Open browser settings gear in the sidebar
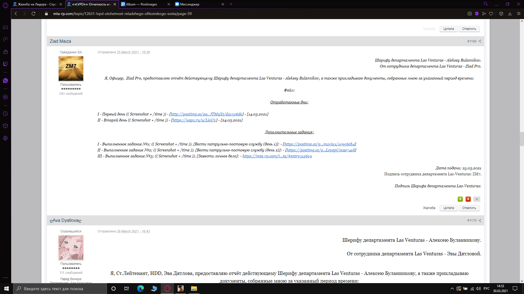The width and height of the screenshot is (524, 294). (x=5, y=138)
